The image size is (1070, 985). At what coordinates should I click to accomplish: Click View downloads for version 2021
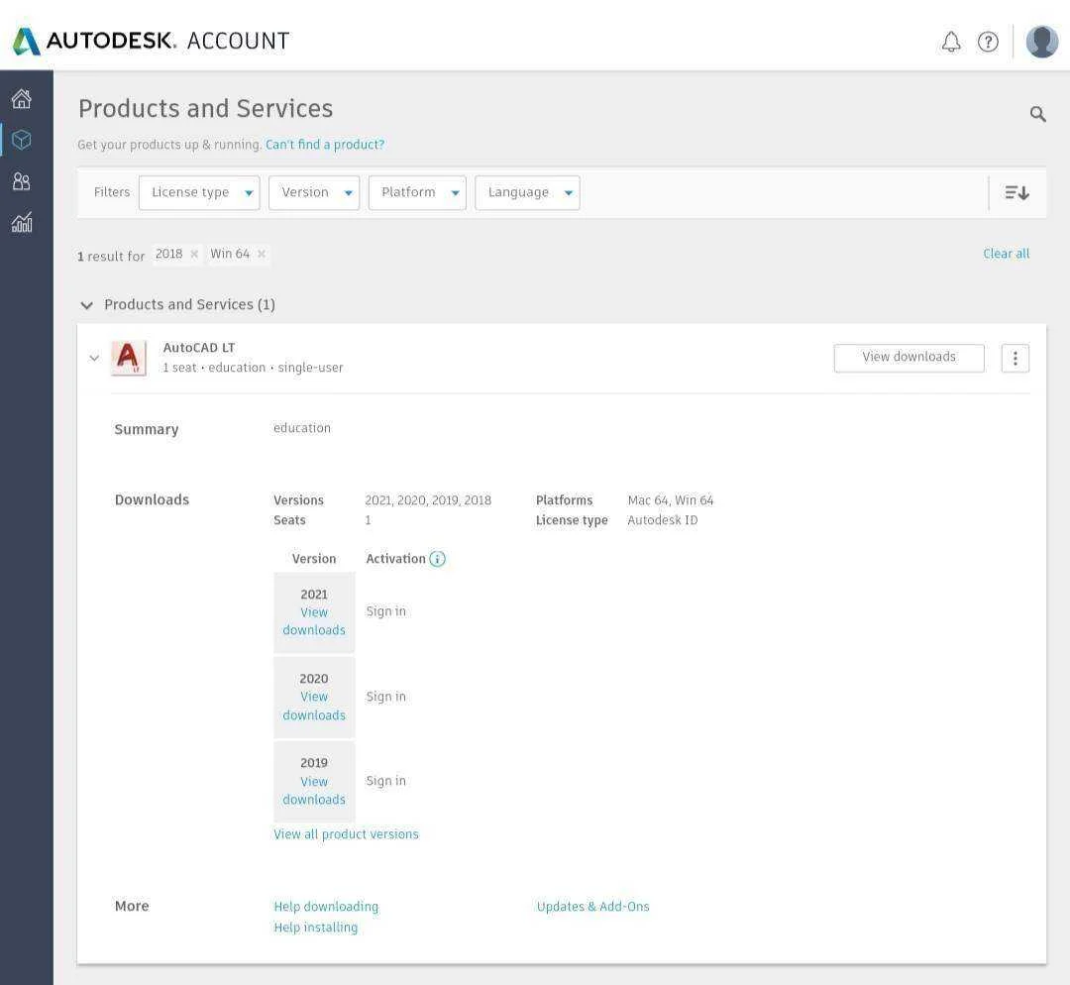314,621
